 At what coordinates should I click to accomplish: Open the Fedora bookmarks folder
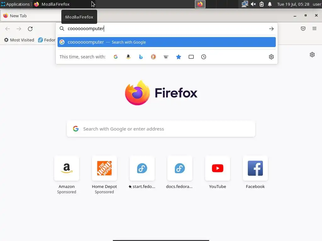(47, 40)
